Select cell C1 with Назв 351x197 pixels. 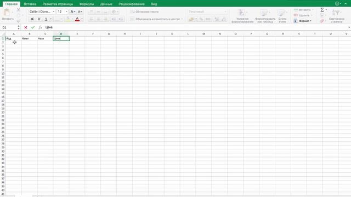[45, 38]
